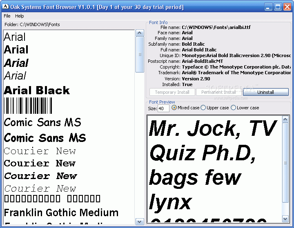Click the preview pane scroll-up arrow

(x=285, y=120)
